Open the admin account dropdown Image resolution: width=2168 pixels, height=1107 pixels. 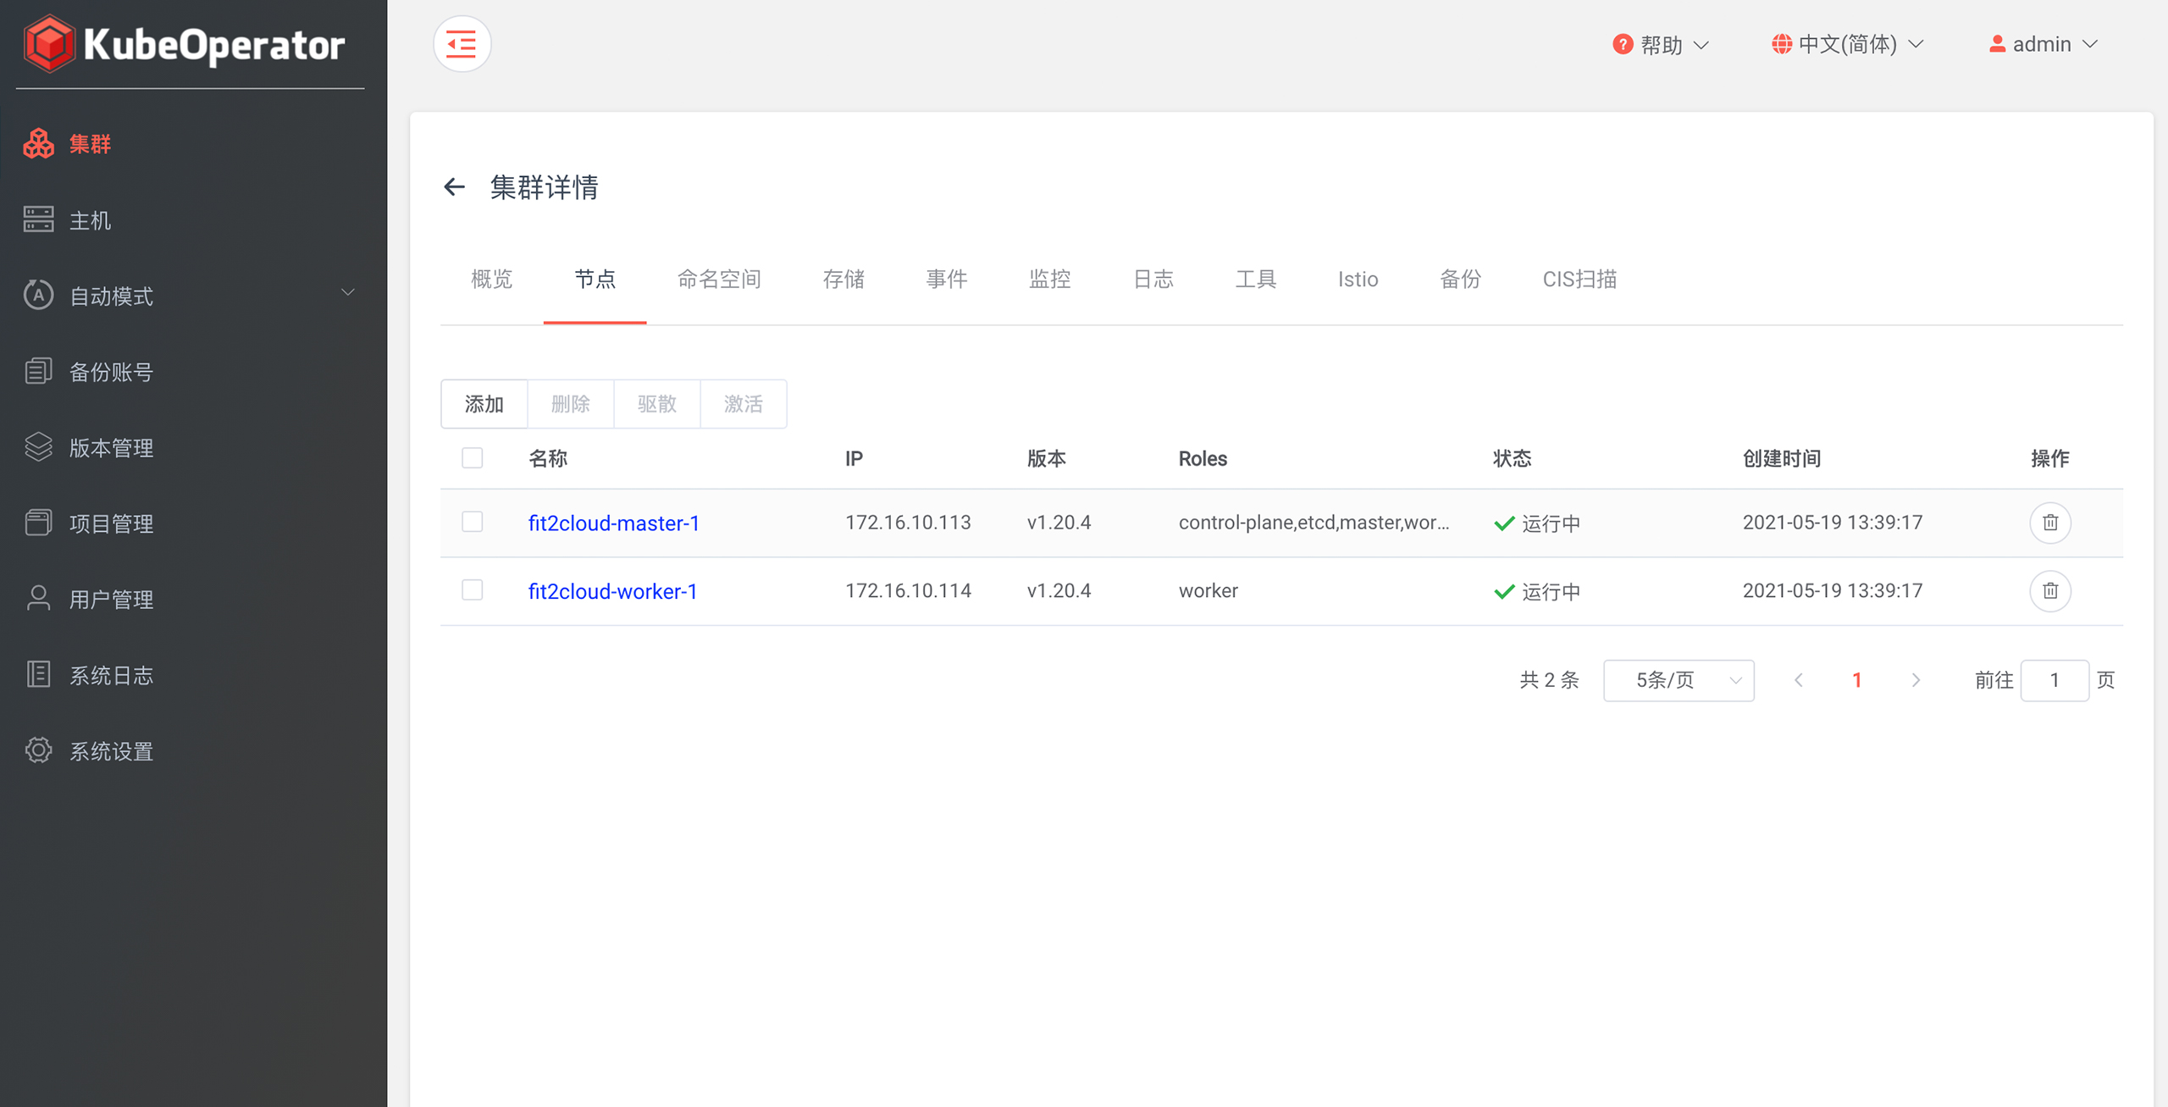pos(2043,44)
